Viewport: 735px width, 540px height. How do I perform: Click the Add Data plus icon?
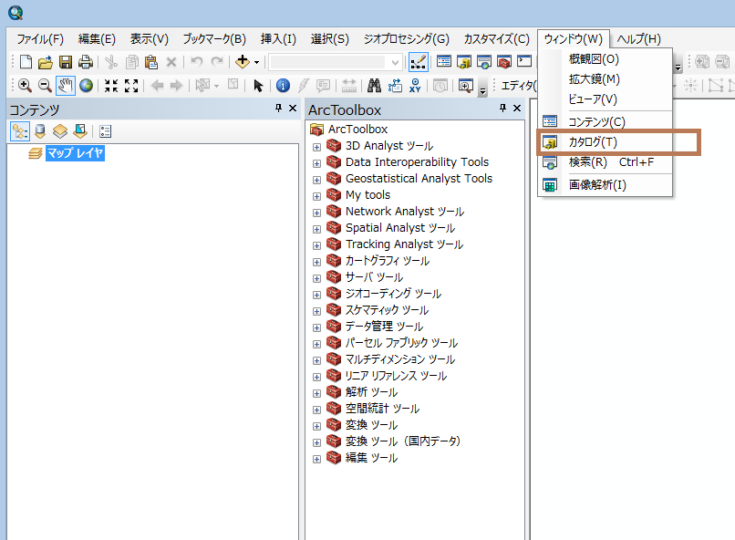tap(243, 61)
